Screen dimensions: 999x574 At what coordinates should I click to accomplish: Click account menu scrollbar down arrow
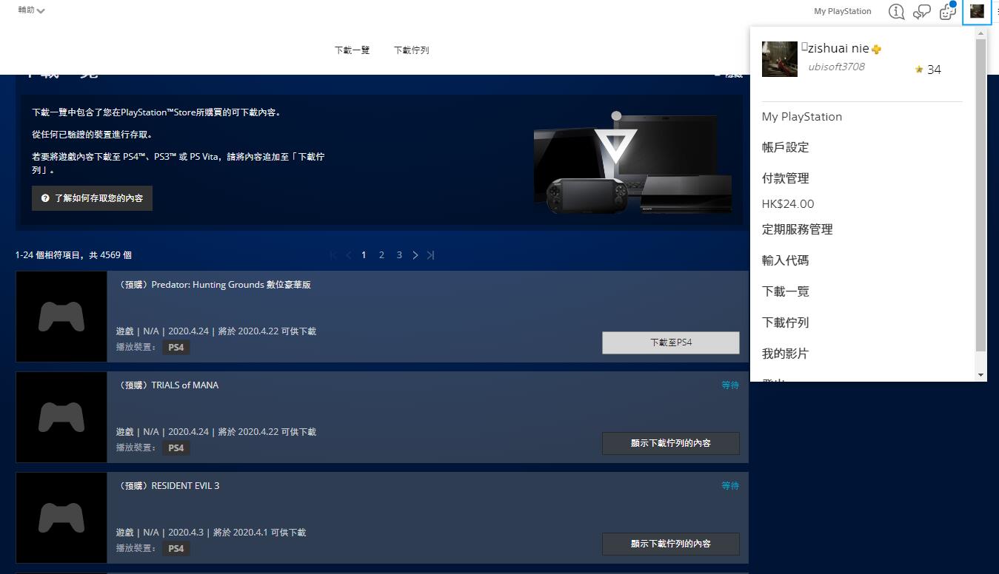pyautogui.click(x=980, y=375)
